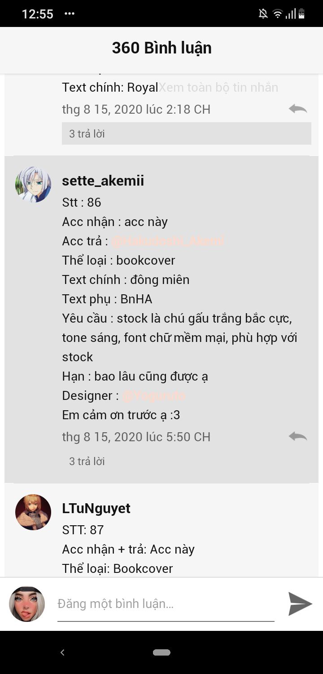
Task: Tap your own avatar beside comment box
Action: [27, 604]
